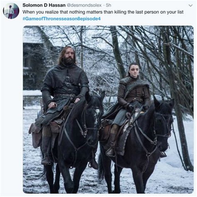Select the tweet text about the list
The height and width of the screenshot is (197, 197).
(103, 12)
